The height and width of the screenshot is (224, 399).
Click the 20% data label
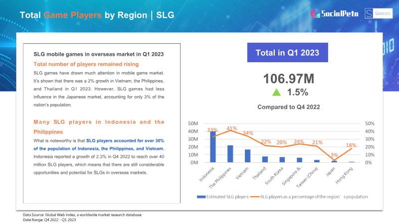pos(282,142)
